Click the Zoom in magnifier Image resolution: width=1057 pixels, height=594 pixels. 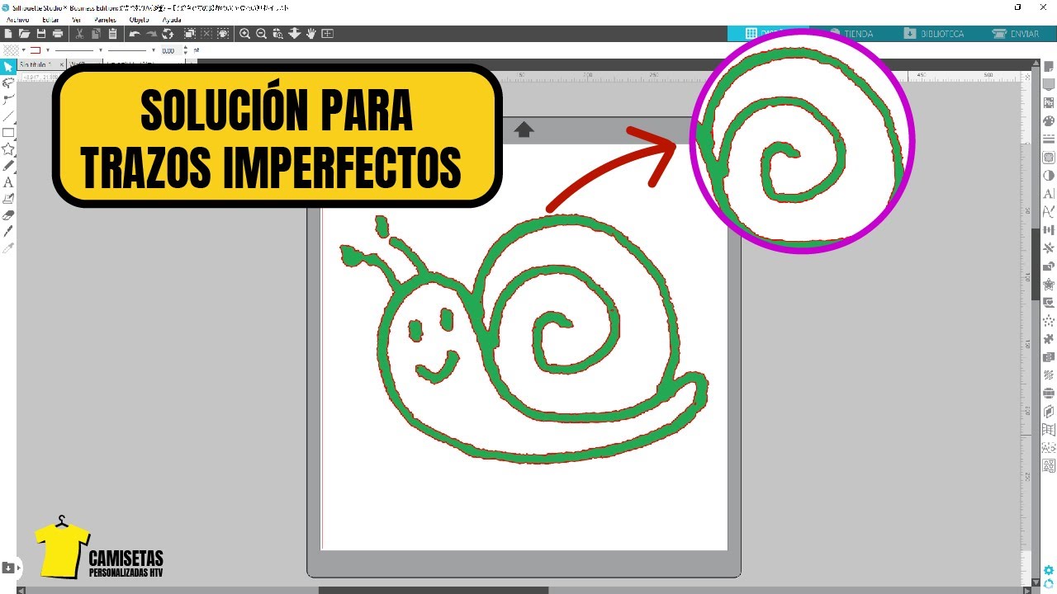244,34
